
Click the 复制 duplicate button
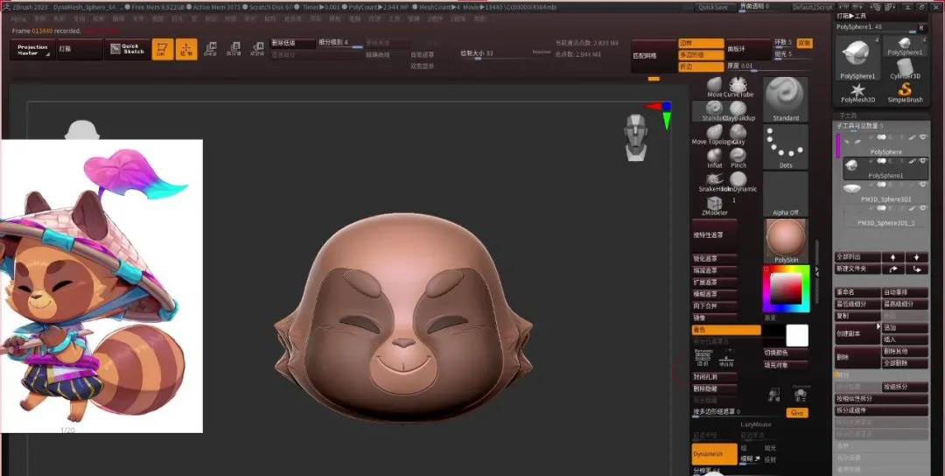tap(857, 317)
